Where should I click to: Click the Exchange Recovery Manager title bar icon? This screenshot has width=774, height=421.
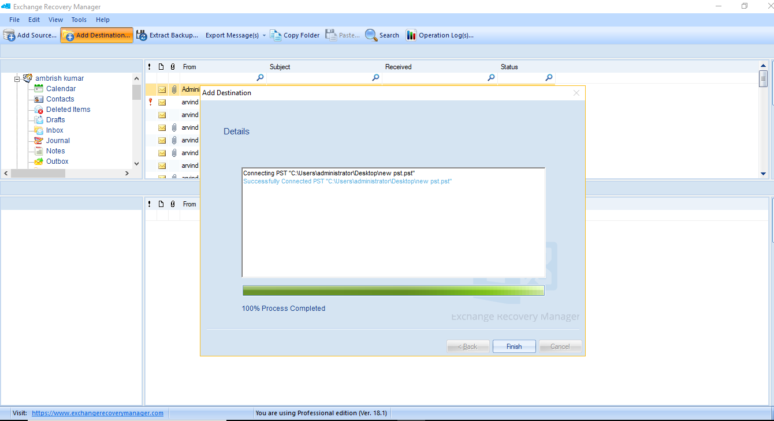point(6,6)
